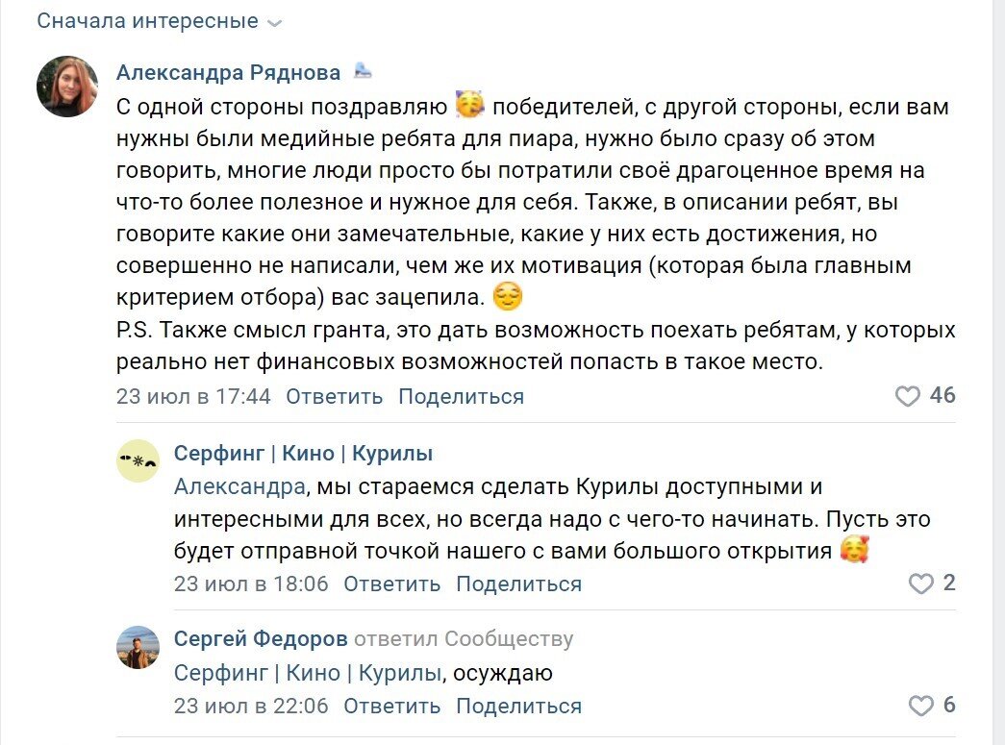This screenshot has height=745, width=1005.
Task: Open the Серфинг | Кино | Курилы community page
Action: tap(303, 452)
